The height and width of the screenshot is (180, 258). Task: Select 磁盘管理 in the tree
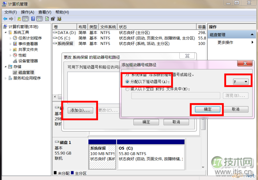pyautogui.click(x=26, y=72)
